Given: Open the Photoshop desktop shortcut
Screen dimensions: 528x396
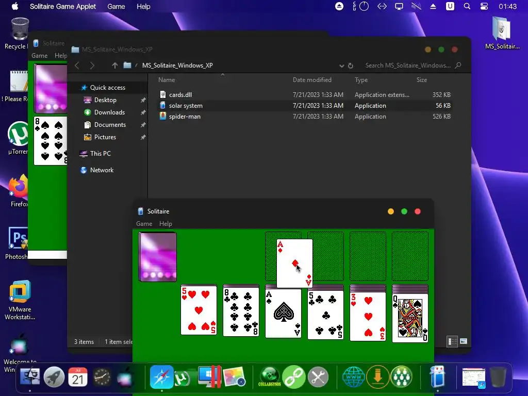Looking at the screenshot, I should [18, 243].
